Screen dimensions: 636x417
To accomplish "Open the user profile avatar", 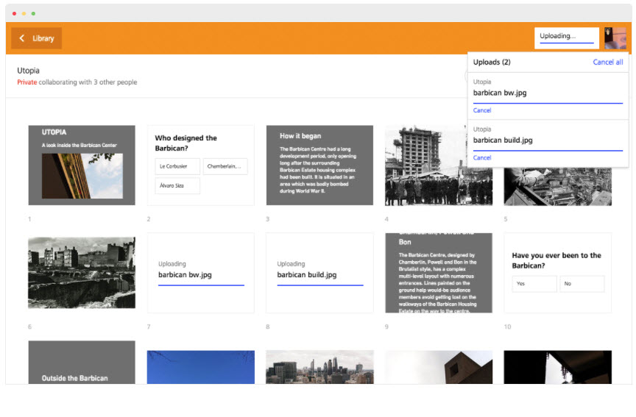I will tap(615, 38).
